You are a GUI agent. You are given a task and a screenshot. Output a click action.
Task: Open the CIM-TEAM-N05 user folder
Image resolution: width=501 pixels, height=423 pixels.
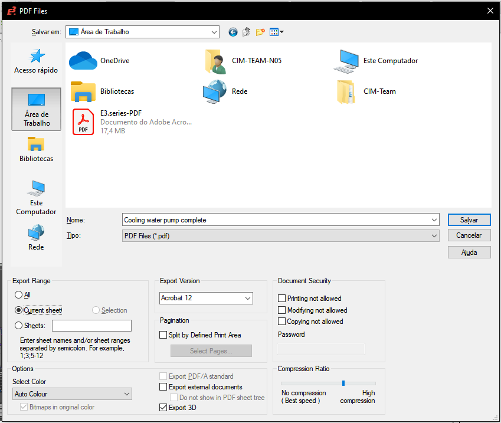[x=215, y=61]
